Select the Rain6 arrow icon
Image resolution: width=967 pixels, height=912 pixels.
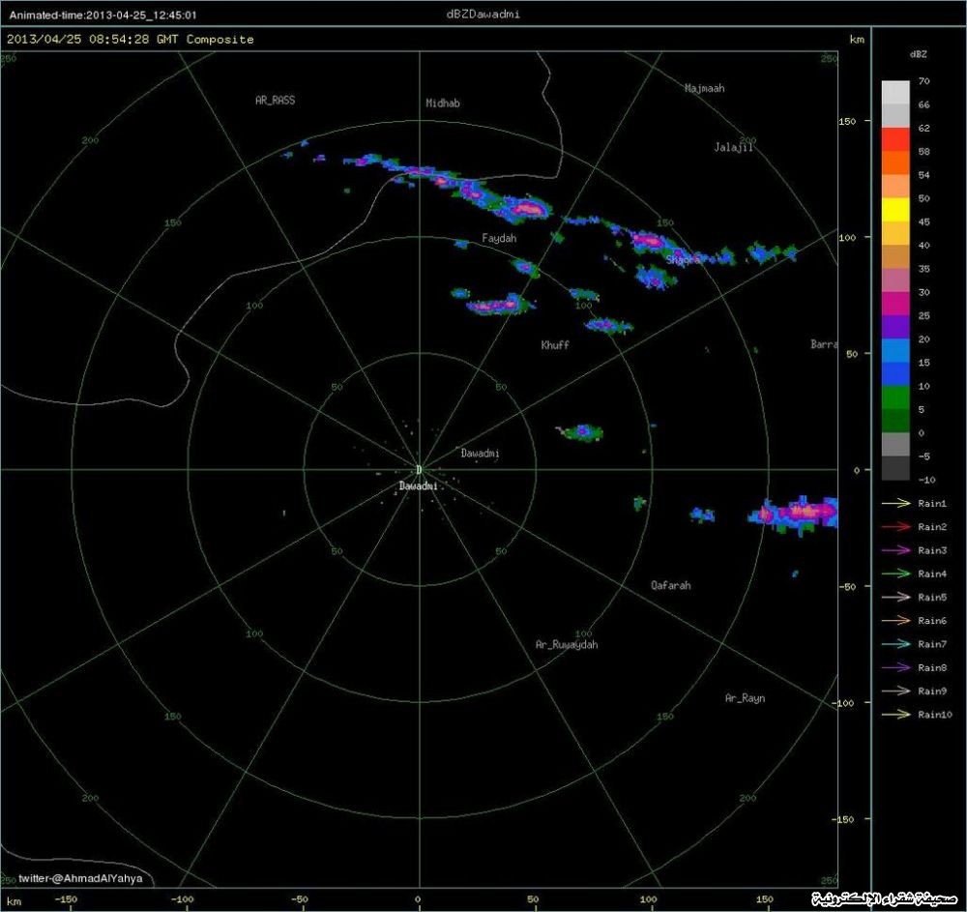896,620
